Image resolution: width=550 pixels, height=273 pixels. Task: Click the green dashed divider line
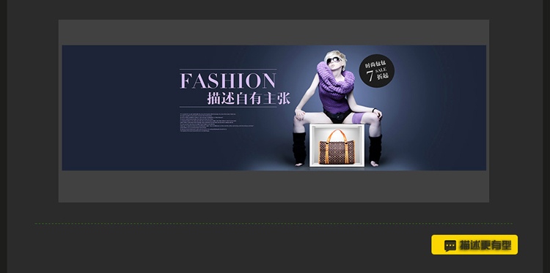tap(274, 223)
